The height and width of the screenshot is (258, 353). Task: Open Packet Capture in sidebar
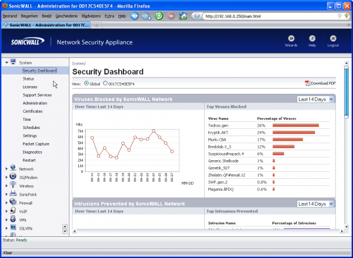[x=36, y=144]
